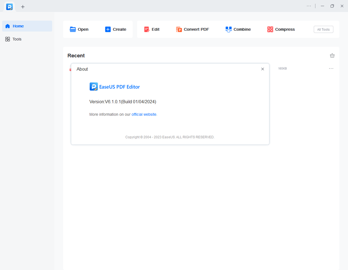Click the EaseUS PDF Editor logo in About
348x270 pixels.
pyautogui.click(x=94, y=87)
